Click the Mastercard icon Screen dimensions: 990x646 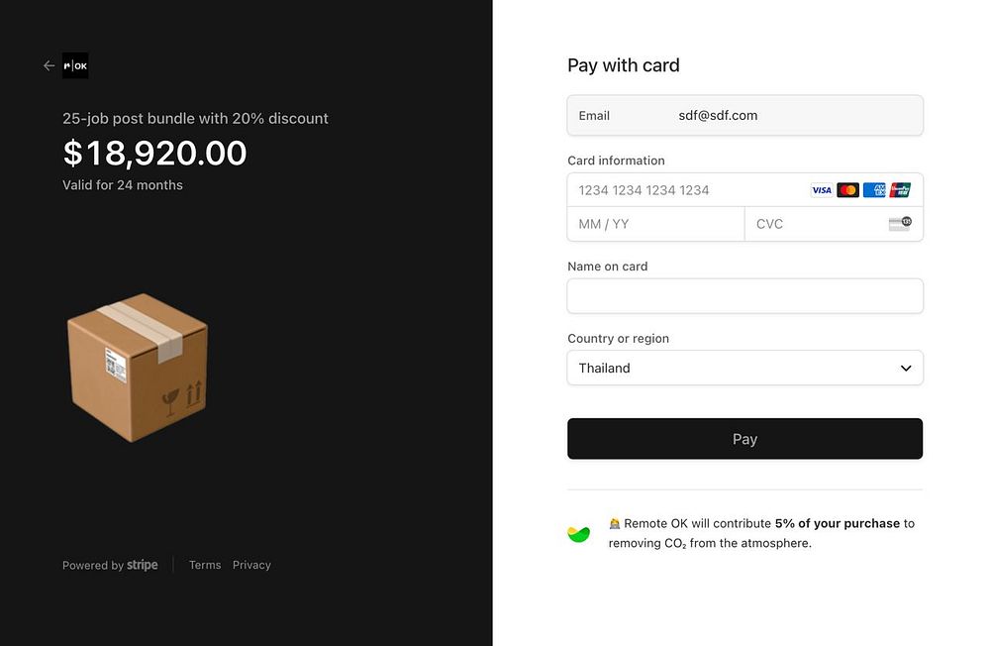click(847, 190)
